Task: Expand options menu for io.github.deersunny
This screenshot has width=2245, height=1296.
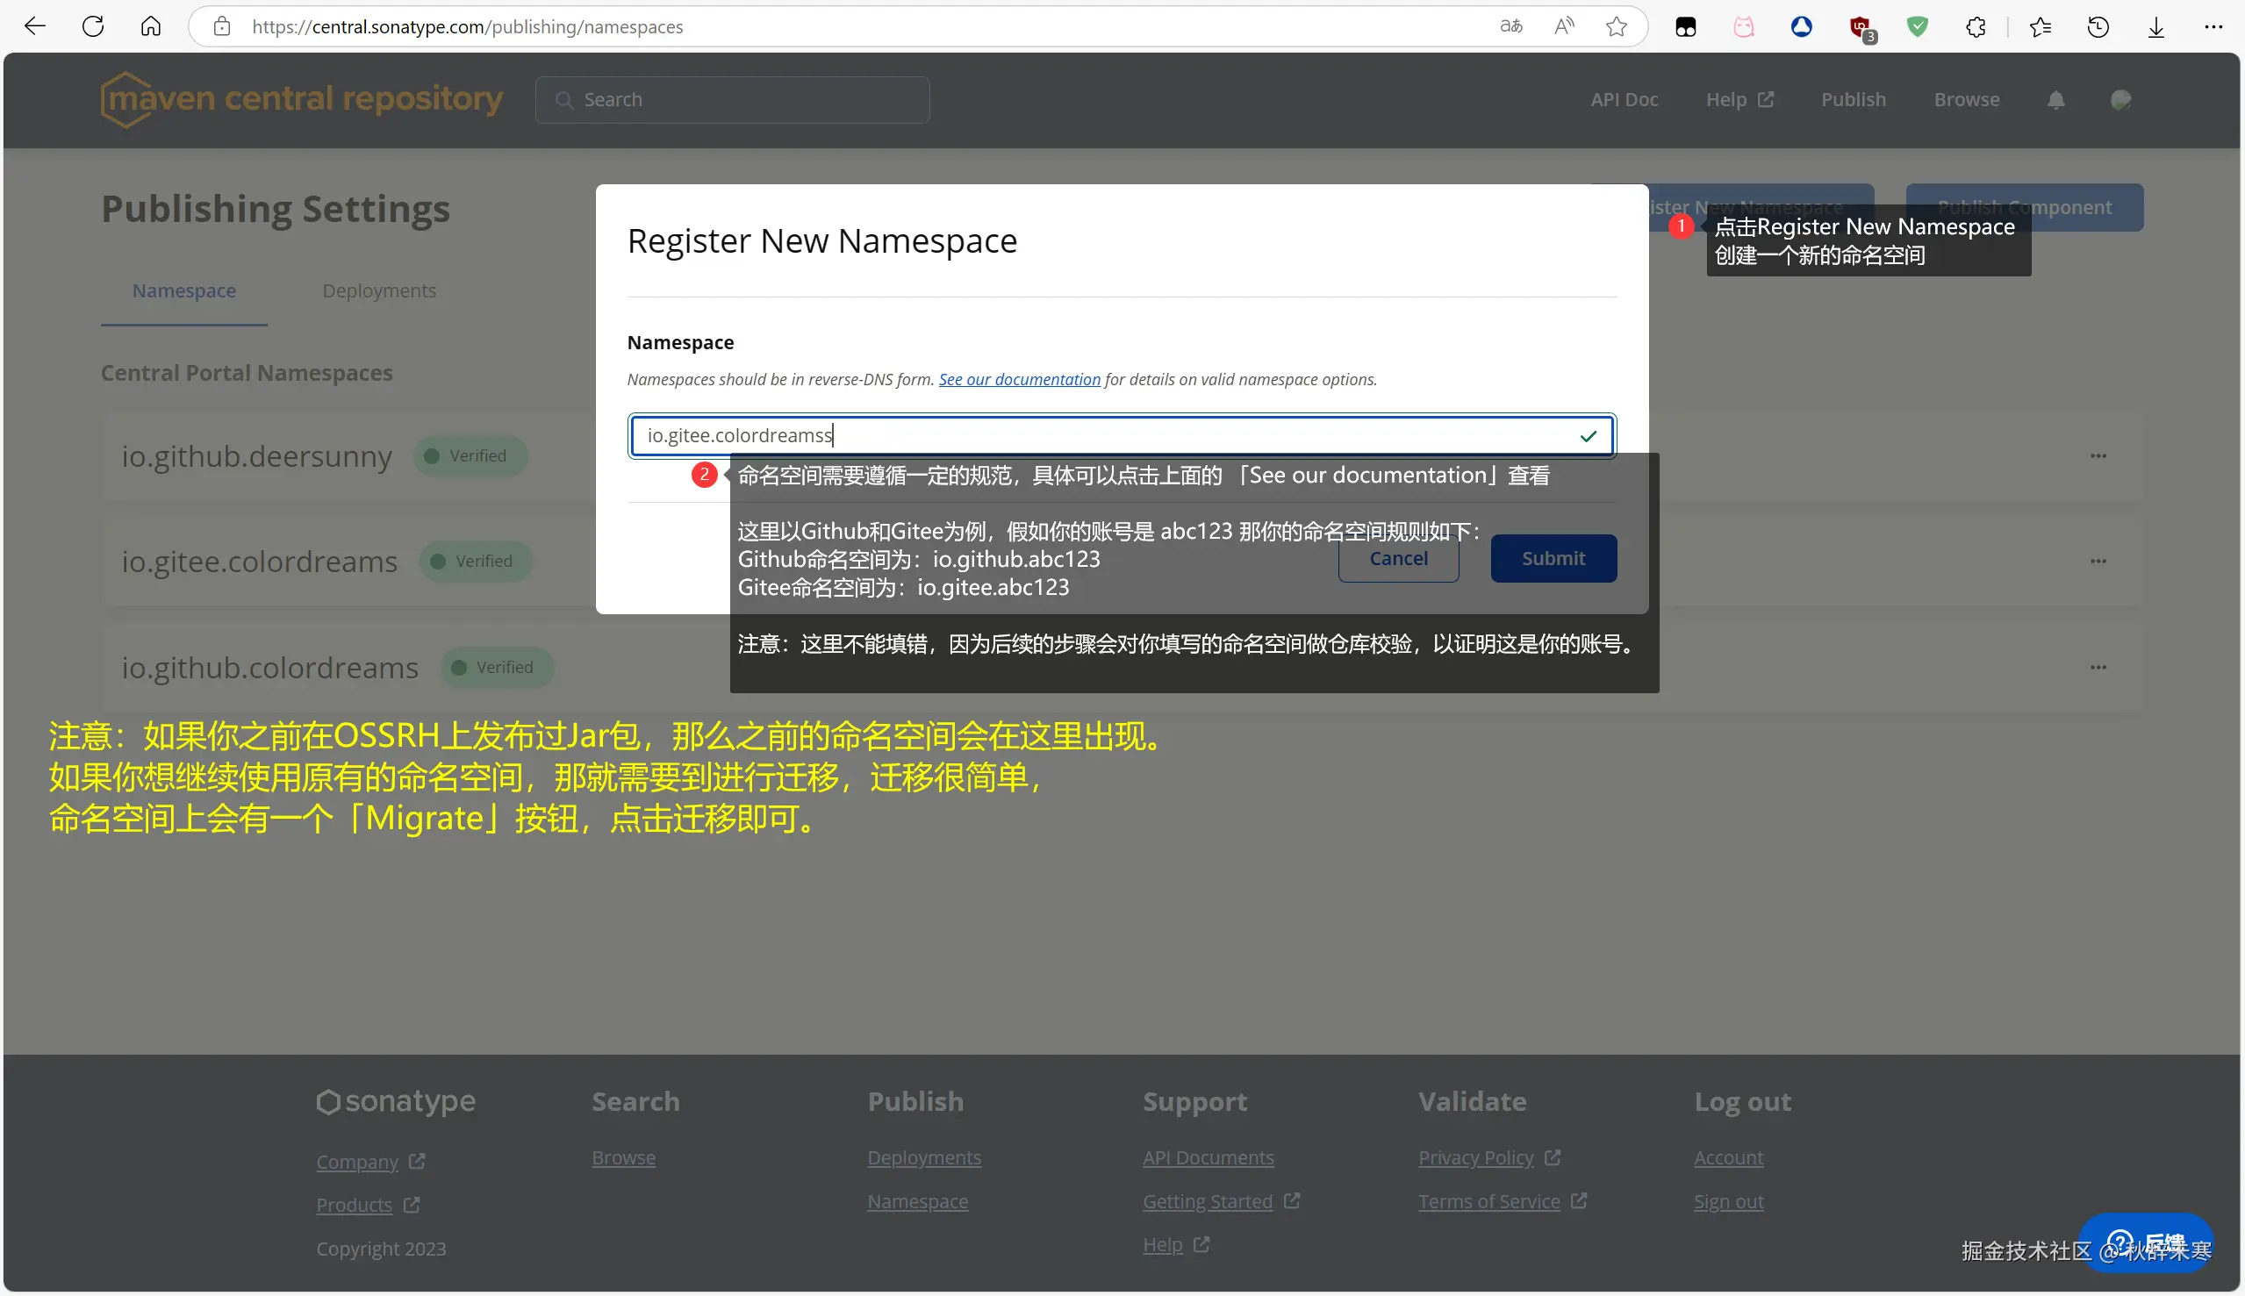Action: coord(2098,455)
